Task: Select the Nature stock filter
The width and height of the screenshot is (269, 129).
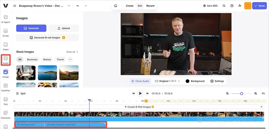Action: click(x=47, y=59)
